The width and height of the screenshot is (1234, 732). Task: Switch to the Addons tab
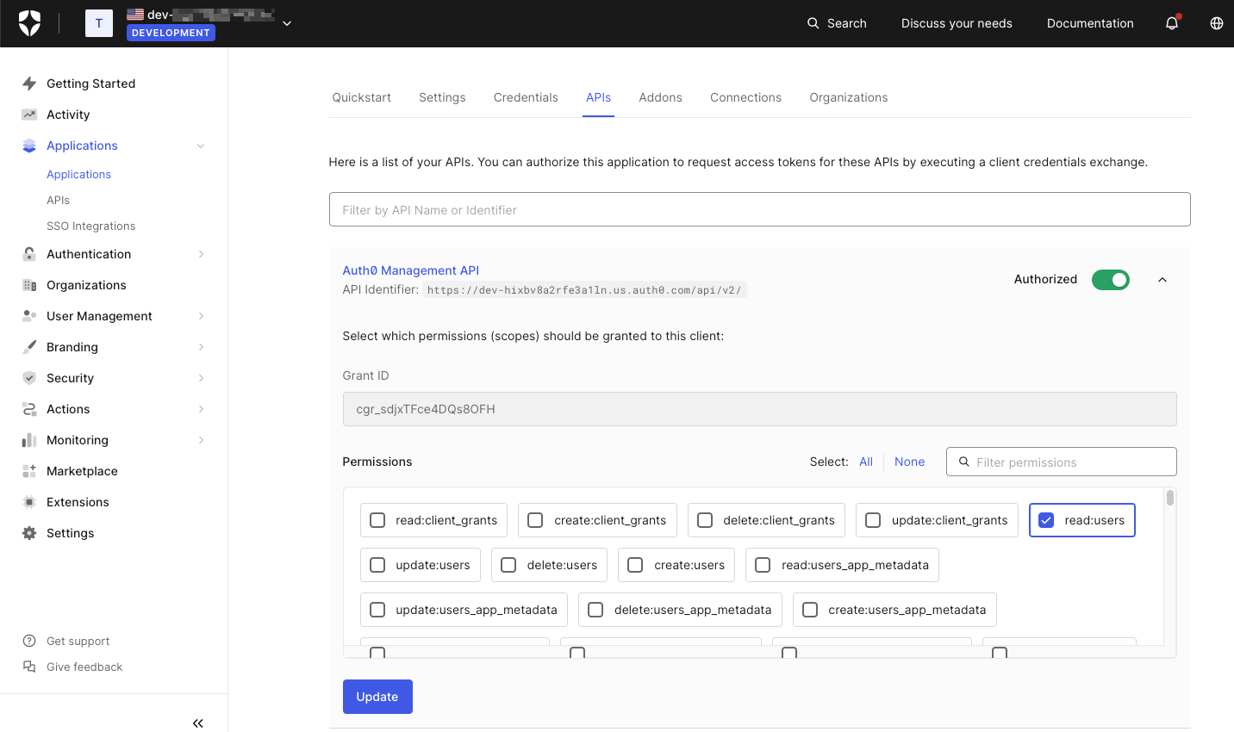[660, 97]
